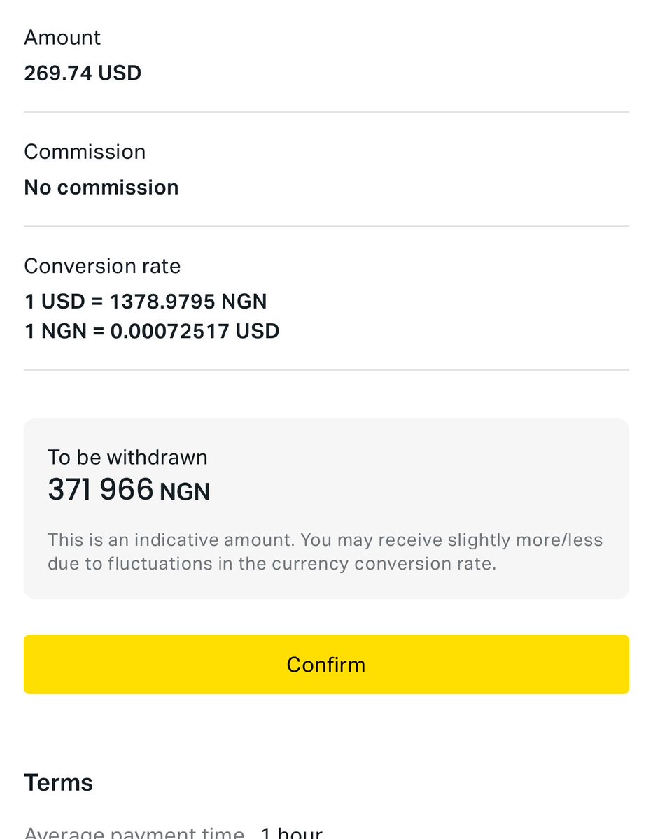Tap the Conversion rate heading
653x839 pixels.
[102, 266]
